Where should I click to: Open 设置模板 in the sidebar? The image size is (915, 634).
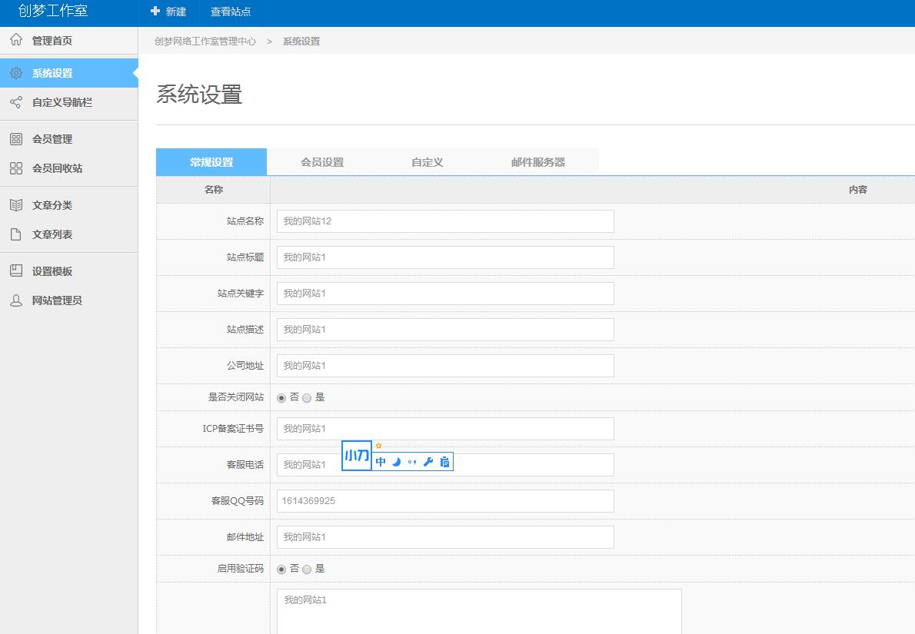click(52, 271)
